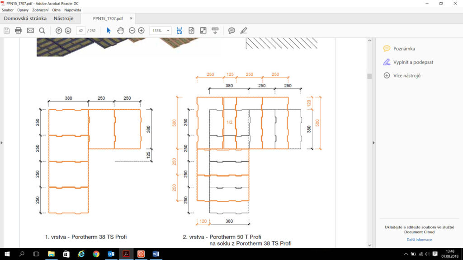Screen dimensions: 463x260
Task: Switch to the Nástroje tab
Action: click(x=63, y=19)
